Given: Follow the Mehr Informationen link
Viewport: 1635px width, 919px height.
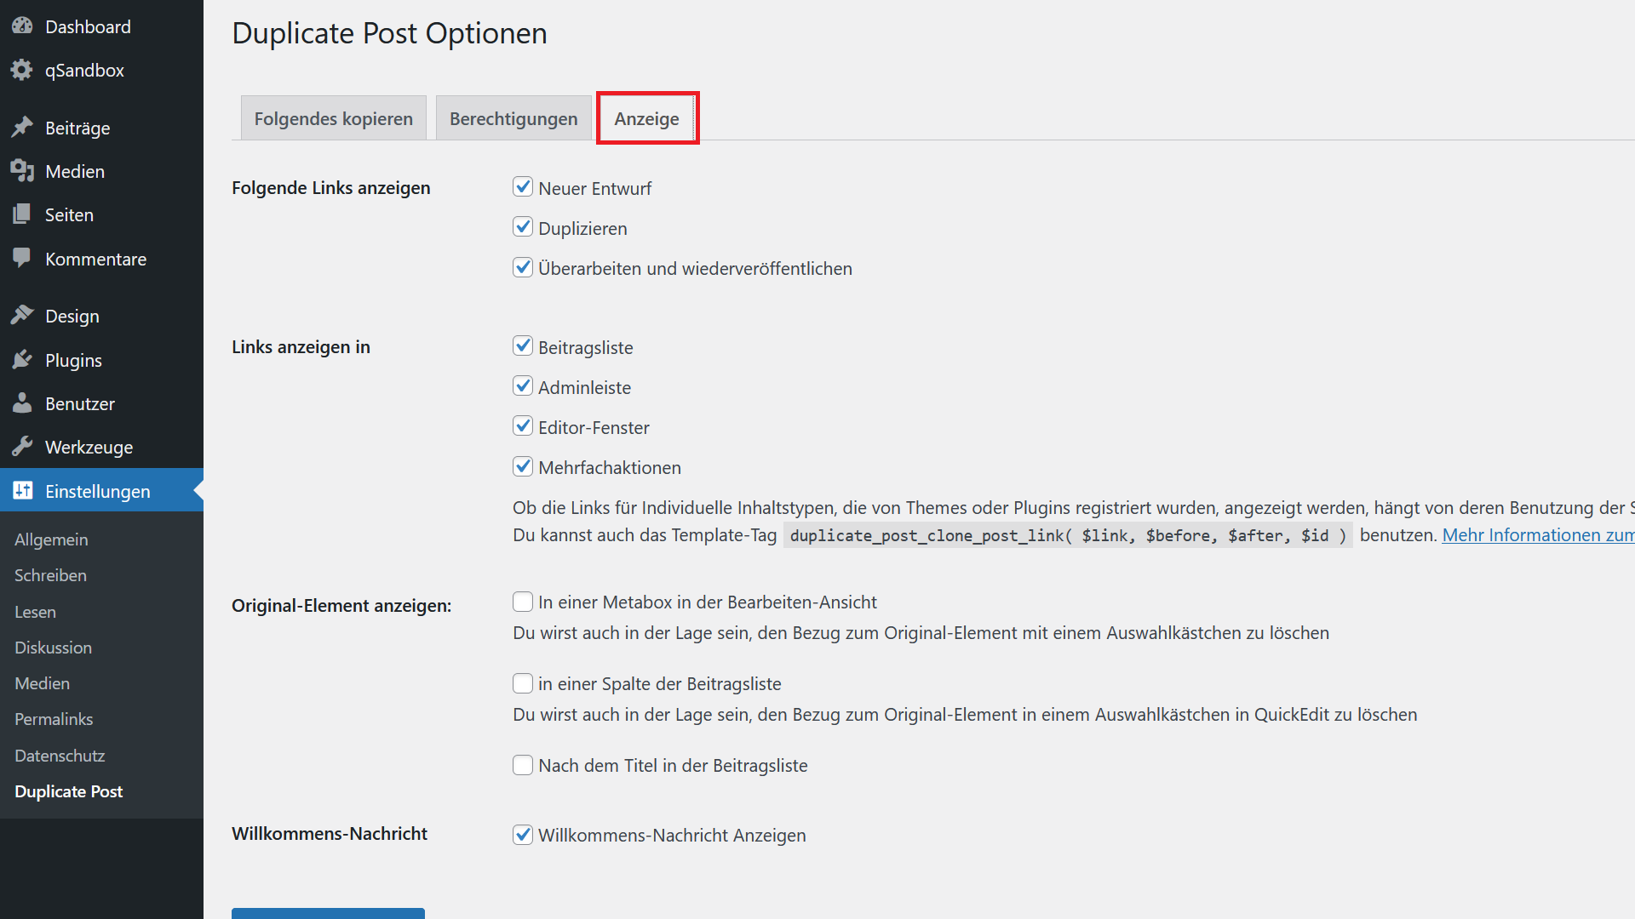Looking at the screenshot, I should (1538, 535).
